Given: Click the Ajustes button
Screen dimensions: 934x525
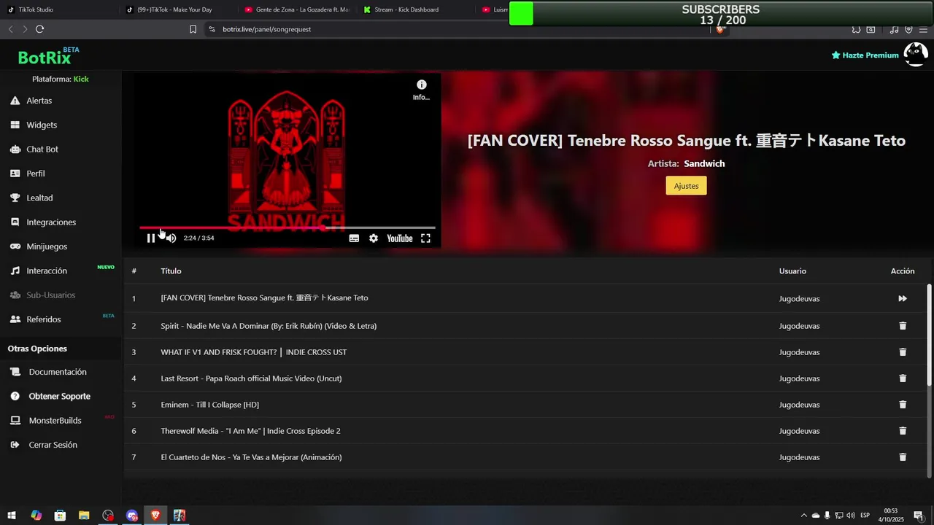Looking at the screenshot, I should point(686,186).
